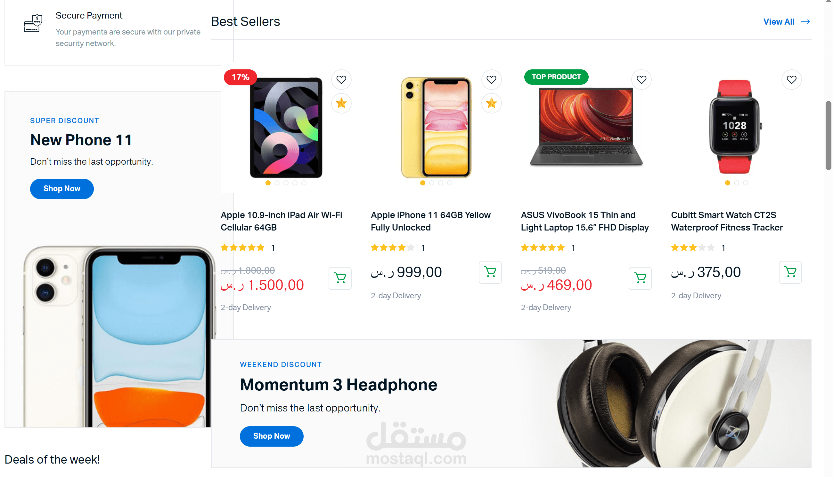
Task: Click Shop Now on New Phone 11 banner
Action: click(x=62, y=189)
